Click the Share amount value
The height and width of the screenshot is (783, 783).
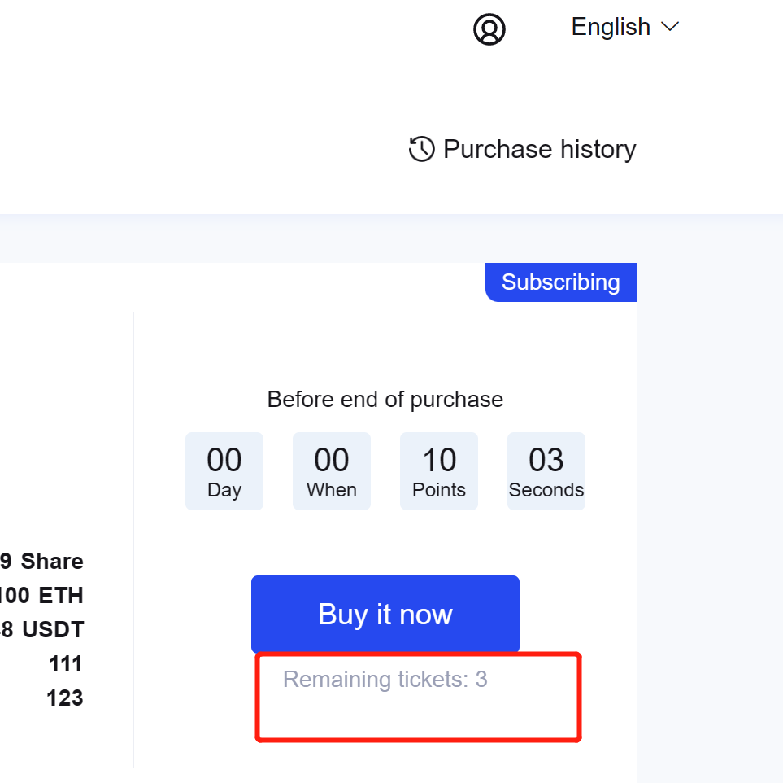[x=42, y=562]
